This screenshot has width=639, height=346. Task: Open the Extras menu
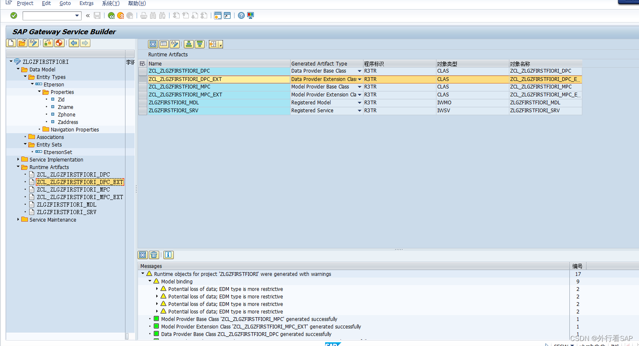pos(86,3)
